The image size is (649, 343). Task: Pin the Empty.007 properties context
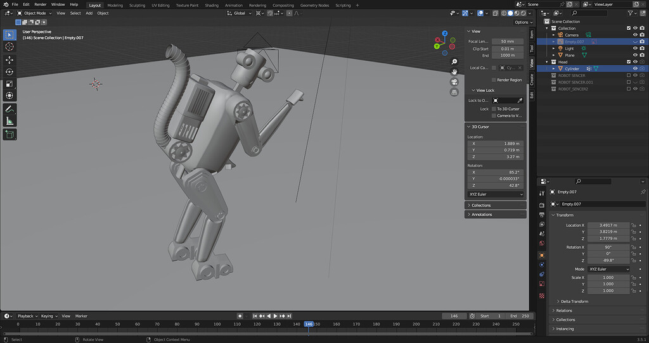click(643, 192)
